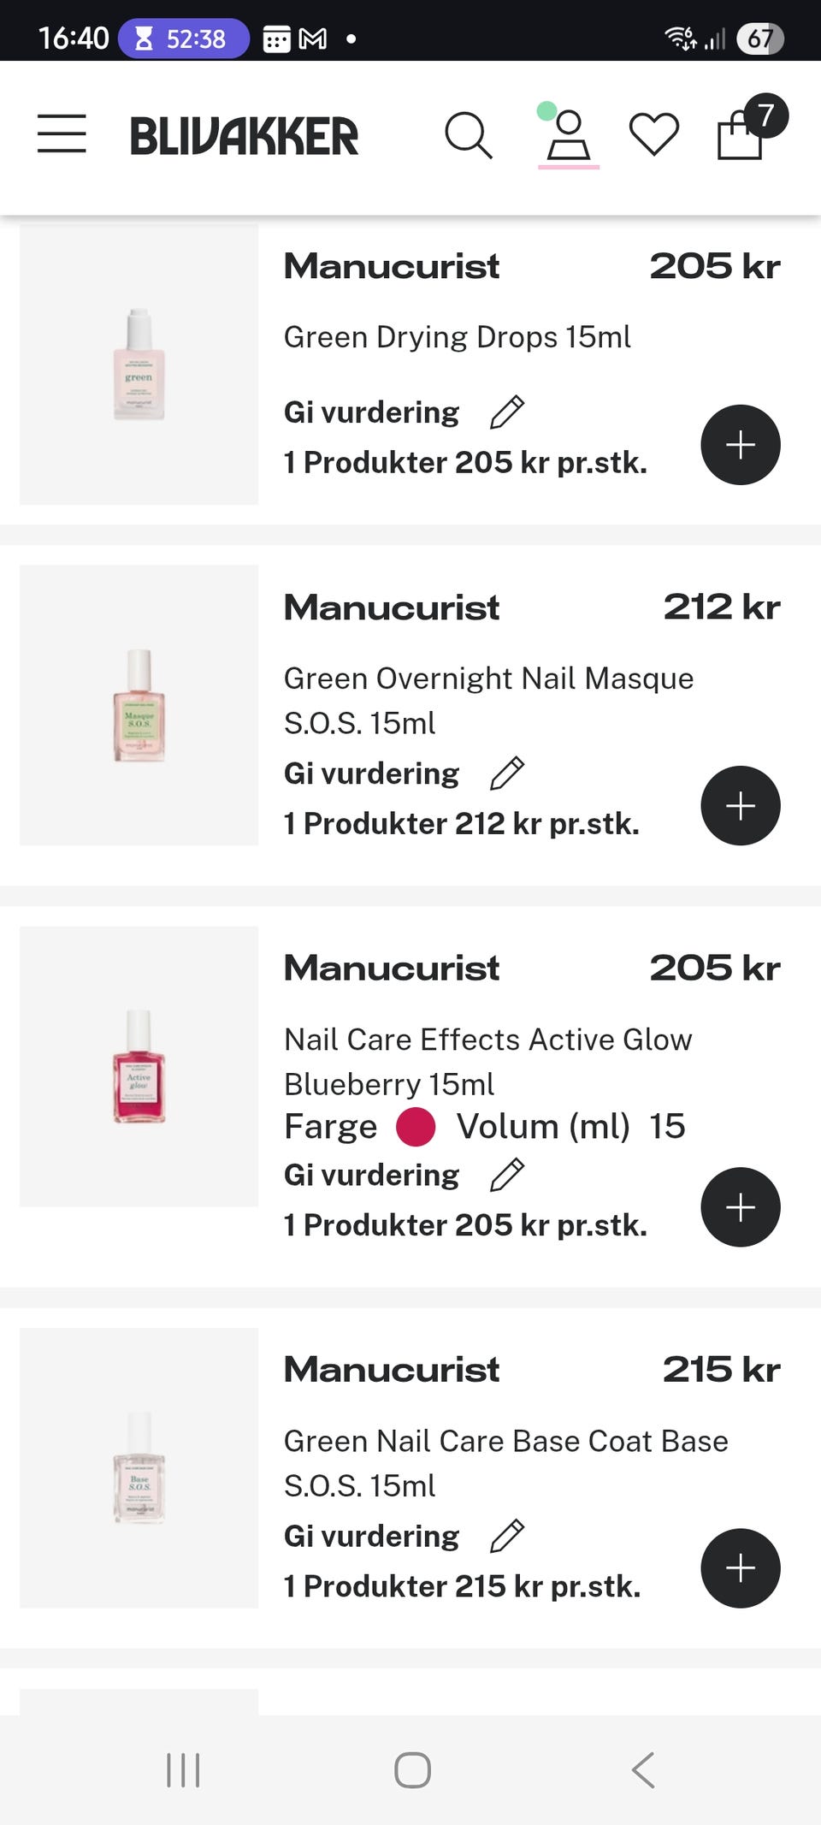Open the user account icon
821x1825 pixels.
click(569, 136)
